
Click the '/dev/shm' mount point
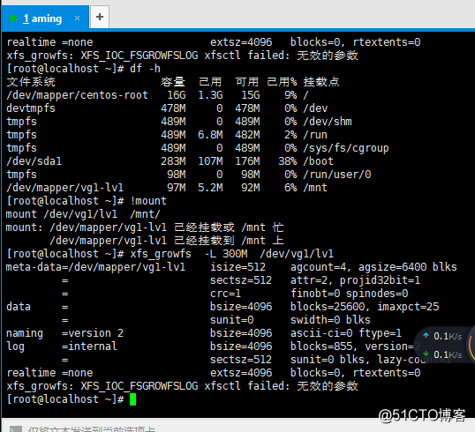(328, 122)
